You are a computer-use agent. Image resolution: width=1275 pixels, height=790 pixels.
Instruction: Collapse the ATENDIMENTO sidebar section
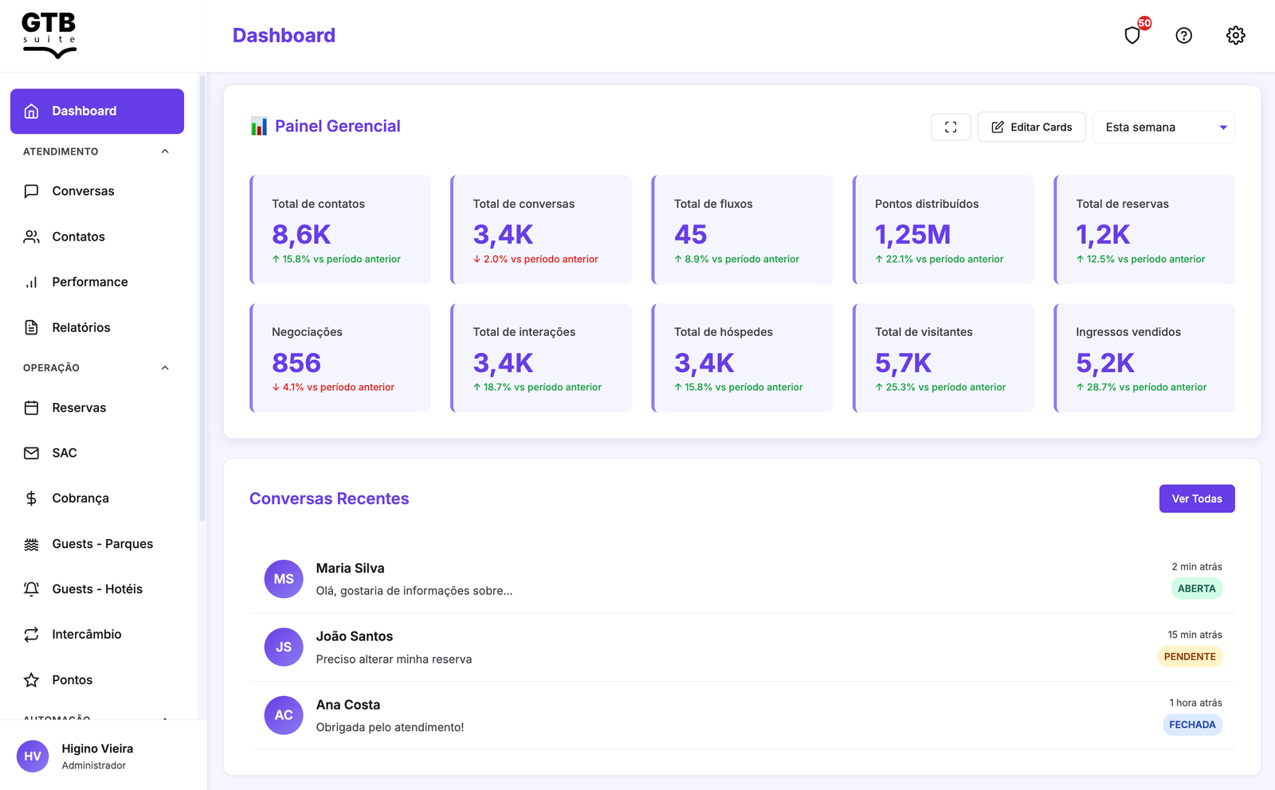tap(165, 151)
